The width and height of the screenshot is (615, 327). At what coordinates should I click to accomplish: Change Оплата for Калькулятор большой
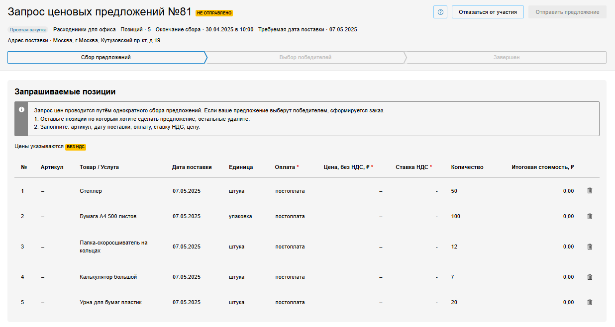click(x=290, y=277)
